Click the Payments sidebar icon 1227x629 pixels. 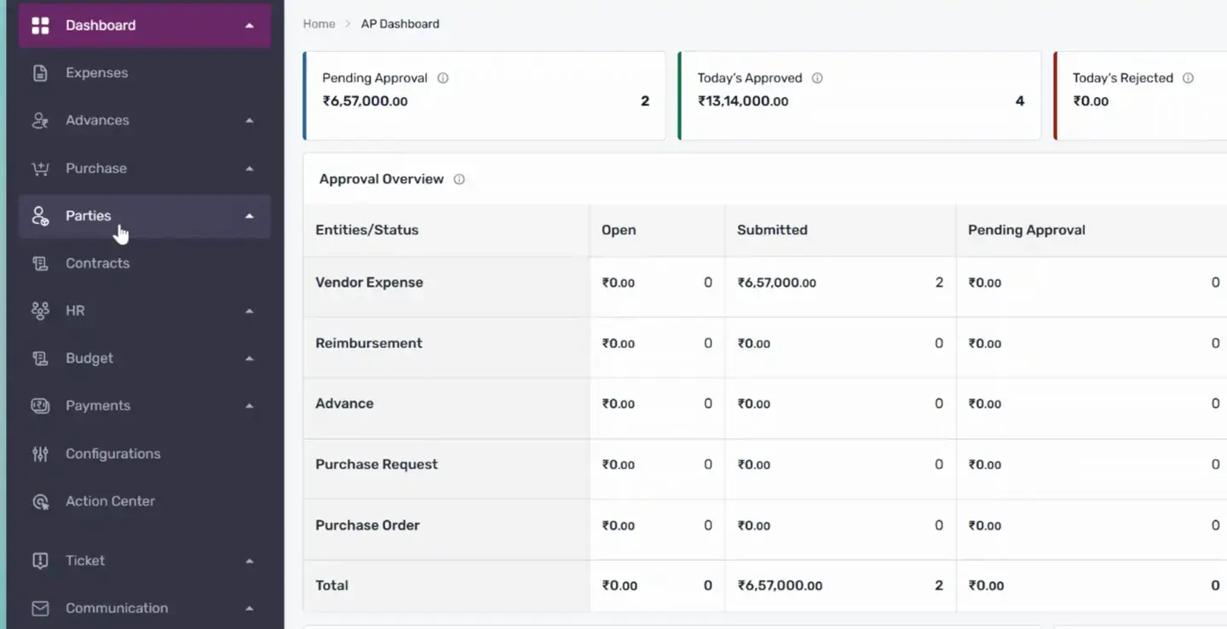pyautogui.click(x=40, y=406)
